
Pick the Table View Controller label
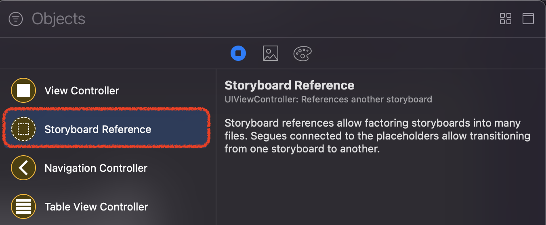[96, 207]
